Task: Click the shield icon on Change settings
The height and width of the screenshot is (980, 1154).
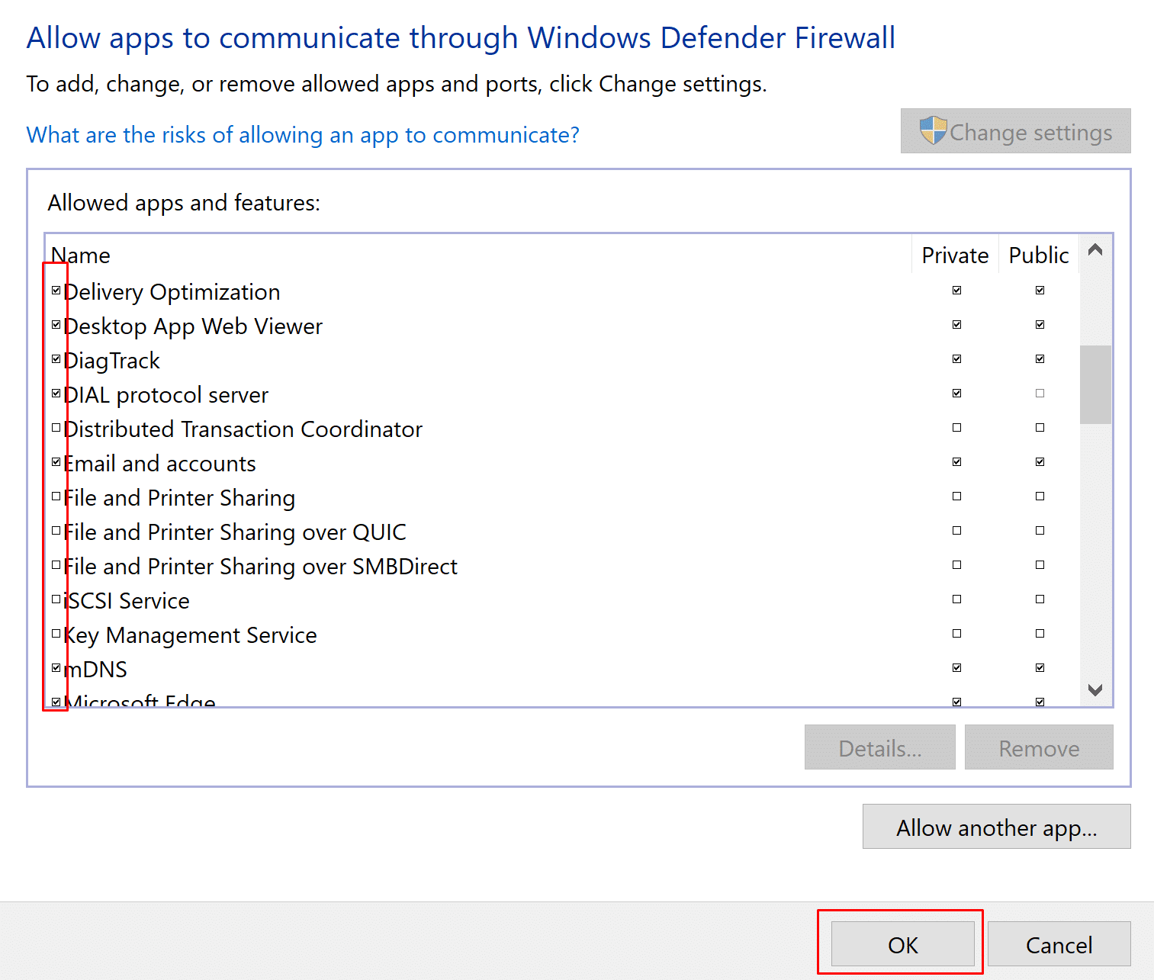Action: 932,131
